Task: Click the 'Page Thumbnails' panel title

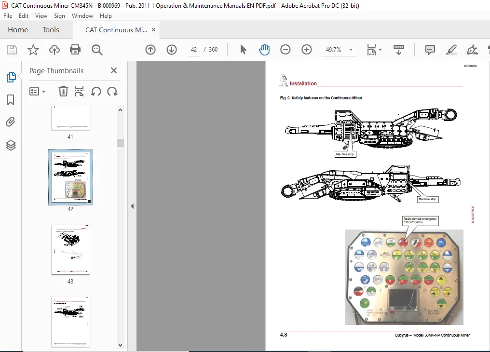Action: tap(56, 71)
